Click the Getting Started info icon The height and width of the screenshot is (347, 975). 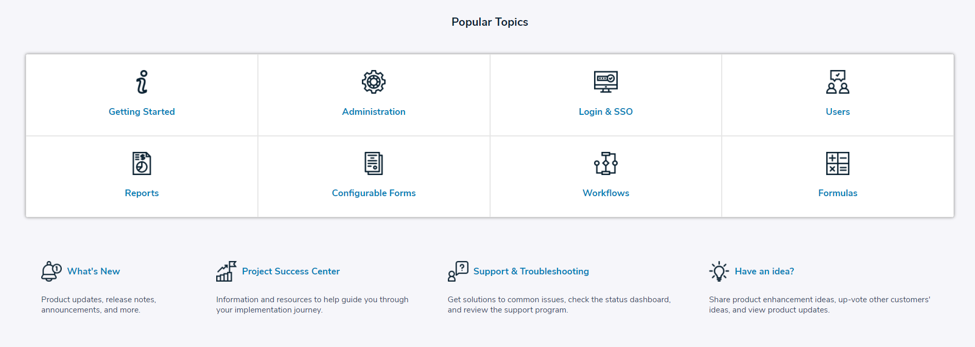[x=142, y=82]
